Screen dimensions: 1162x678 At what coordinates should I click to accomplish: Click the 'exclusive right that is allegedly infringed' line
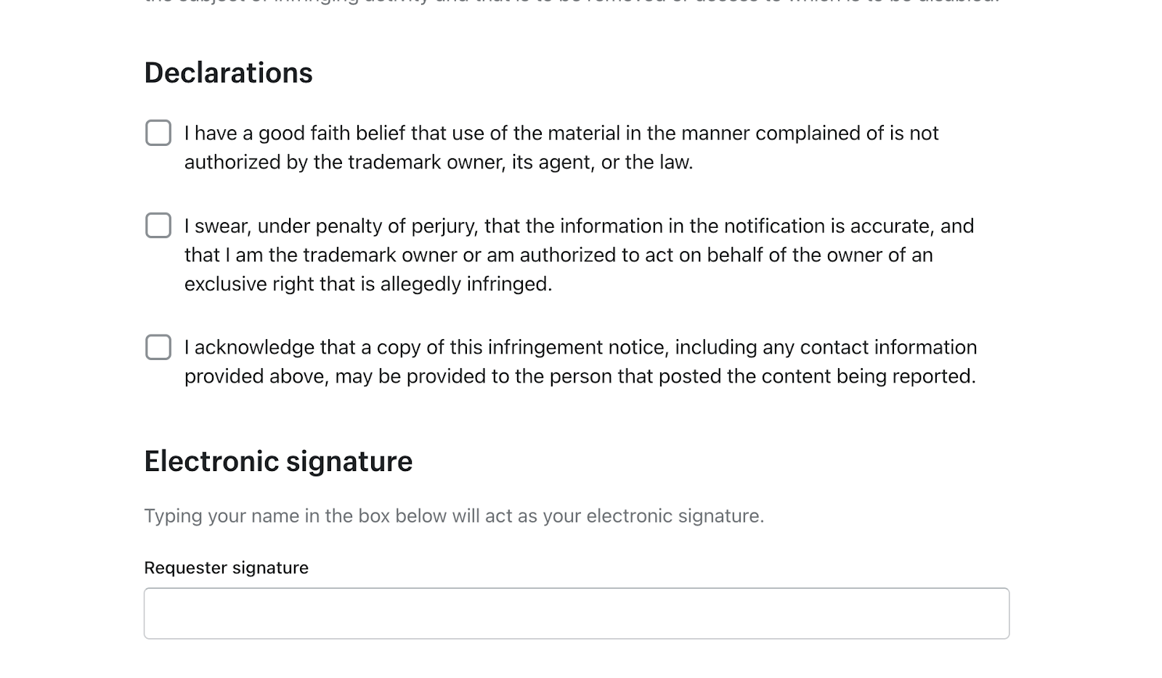[x=367, y=284]
